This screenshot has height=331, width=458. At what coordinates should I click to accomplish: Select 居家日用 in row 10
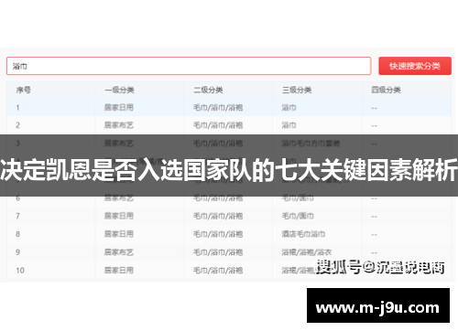[119, 270]
